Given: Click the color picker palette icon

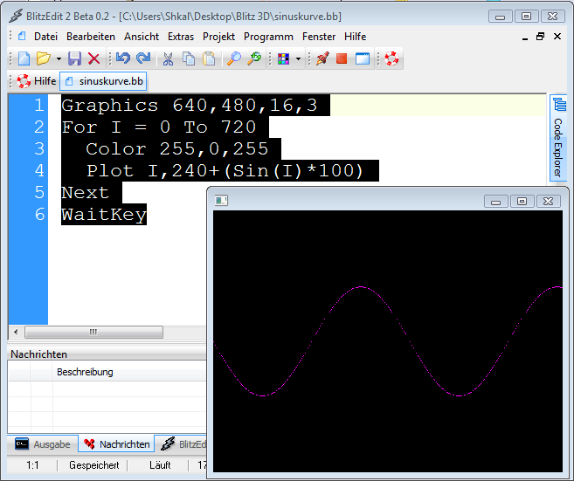Looking at the screenshot, I should 282,58.
